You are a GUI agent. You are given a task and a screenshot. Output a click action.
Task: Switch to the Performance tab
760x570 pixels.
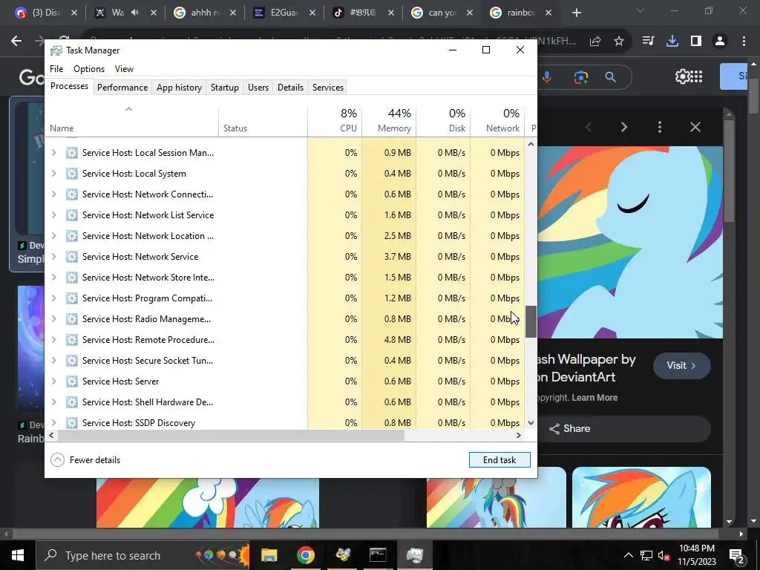pyautogui.click(x=122, y=88)
